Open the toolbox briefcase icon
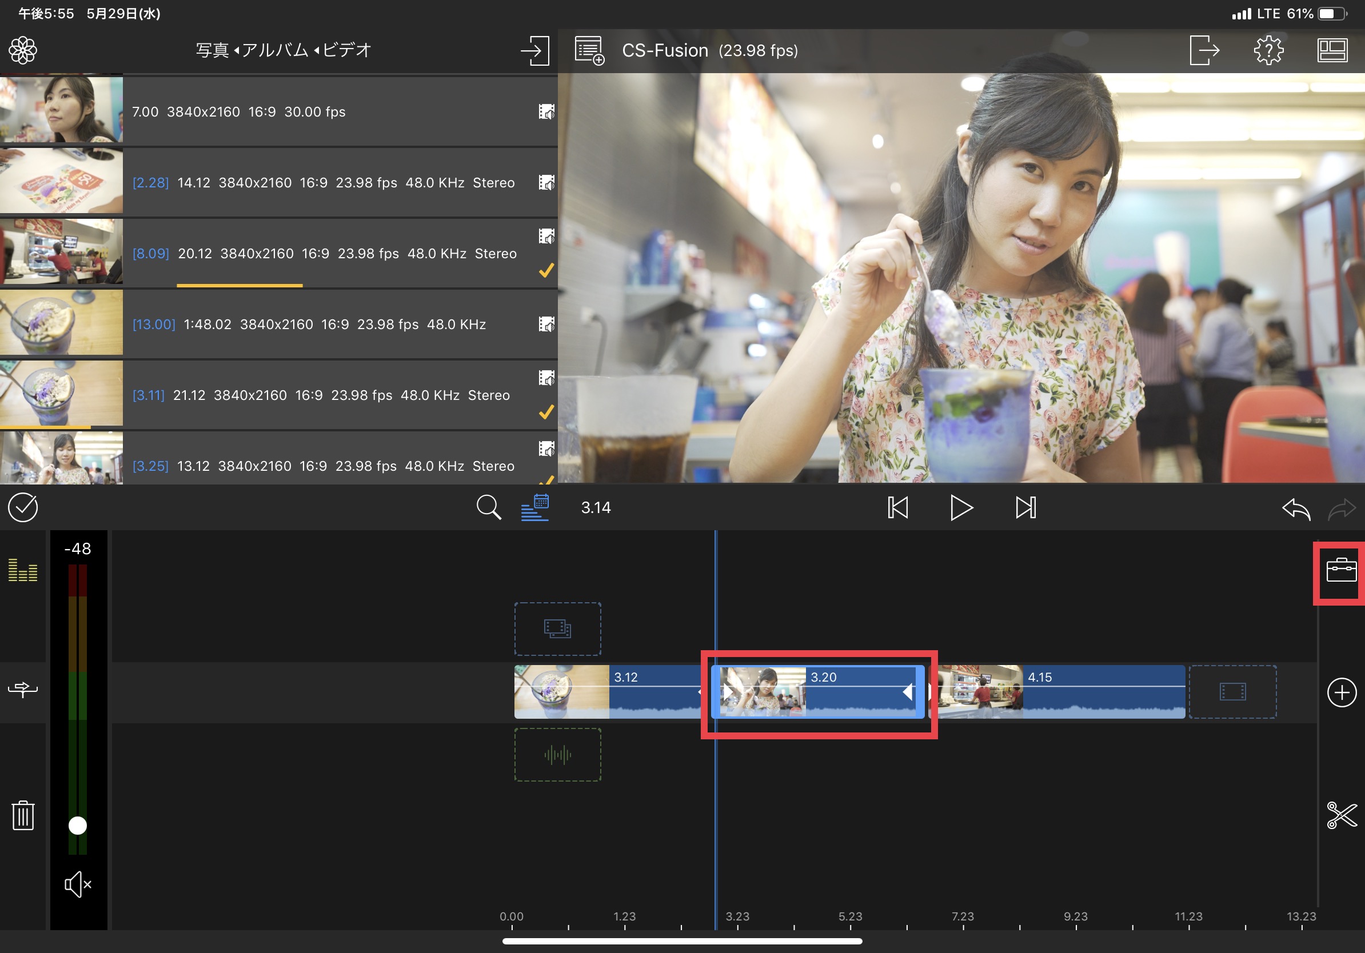 [x=1340, y=571]
